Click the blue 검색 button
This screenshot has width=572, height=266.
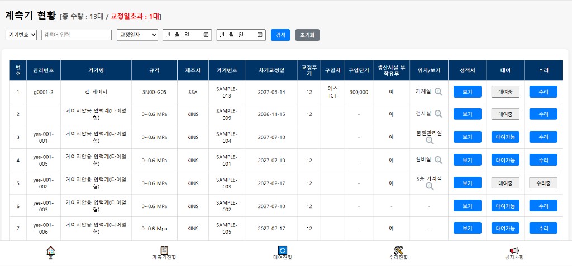pyautogui.click(x=280, y=35)
